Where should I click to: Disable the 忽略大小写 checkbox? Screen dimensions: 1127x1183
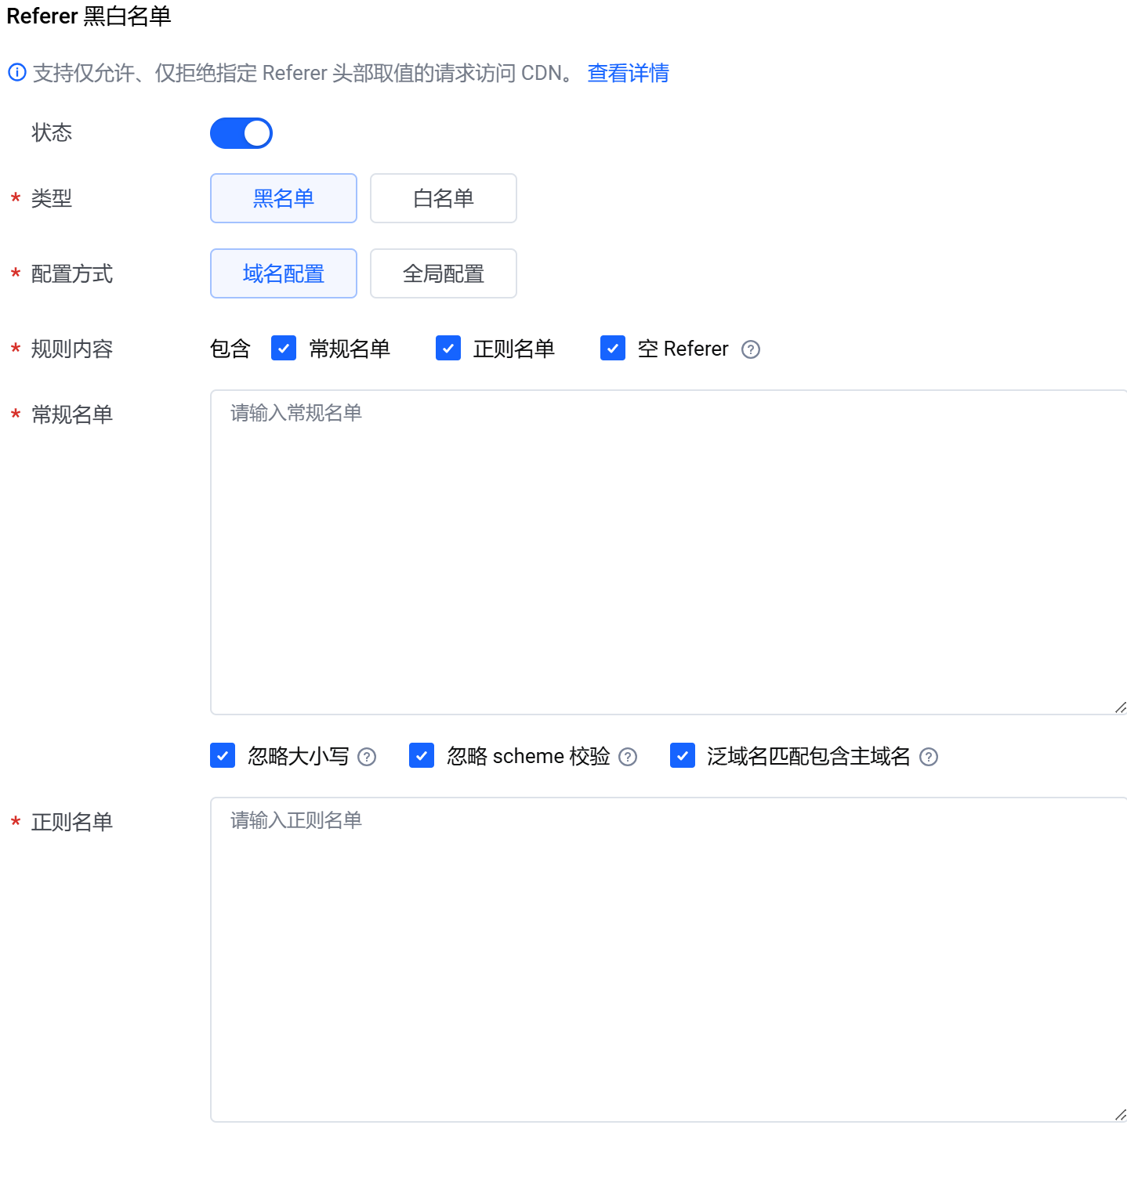click(223, 755)
